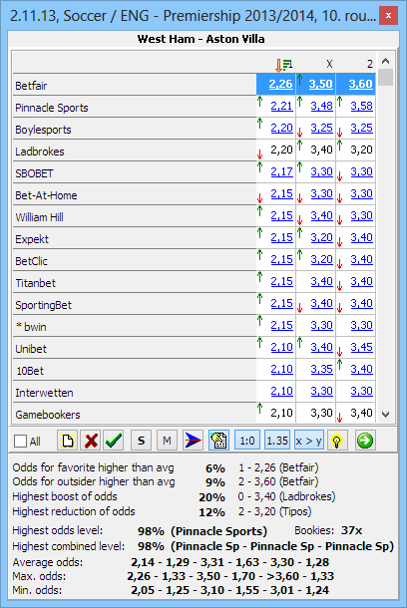Click the scrollbar up arrow

[x=385, y=61]
